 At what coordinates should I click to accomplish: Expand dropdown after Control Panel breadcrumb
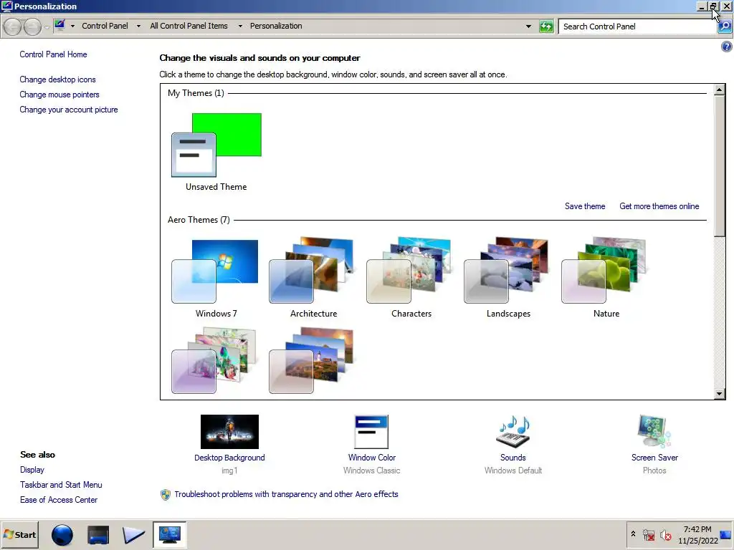pos(138,26)
